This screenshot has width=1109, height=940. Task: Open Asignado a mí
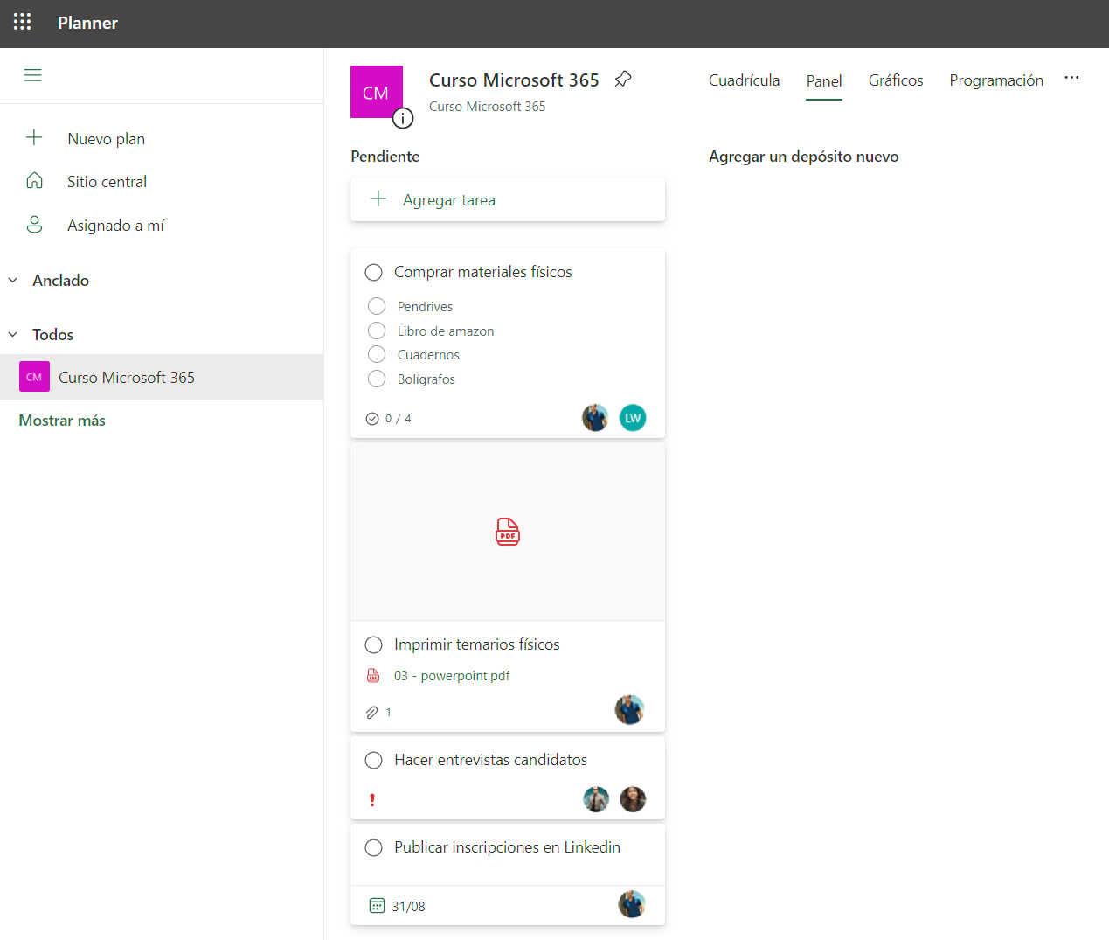tap(116, 226)
